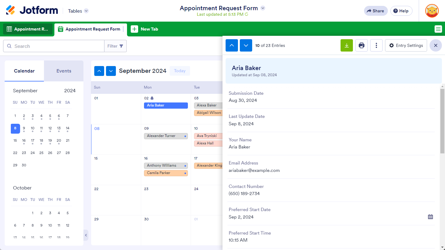Add a new tab with the plus icon

pyautogui.click(x=134, y=29)
